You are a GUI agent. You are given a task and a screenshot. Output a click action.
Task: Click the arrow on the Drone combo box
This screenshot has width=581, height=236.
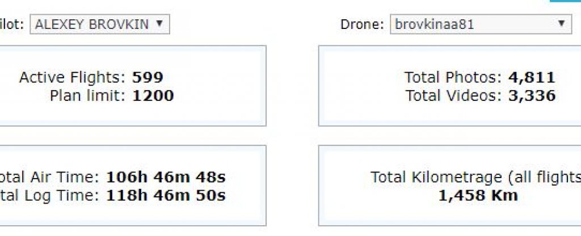click(x=561, y=24)
